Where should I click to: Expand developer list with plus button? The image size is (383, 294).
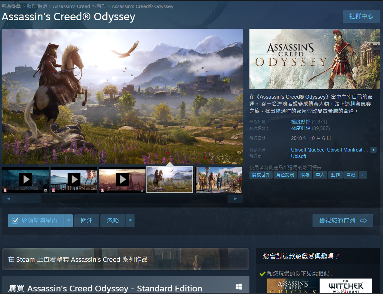point(373,150)
